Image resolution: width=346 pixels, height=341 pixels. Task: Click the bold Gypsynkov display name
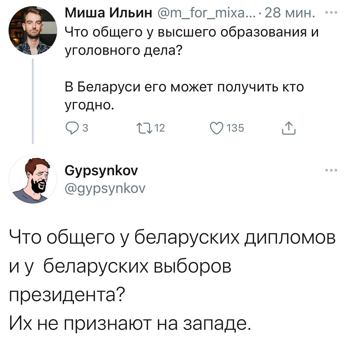pyautogui.click(x=101, y=170)
